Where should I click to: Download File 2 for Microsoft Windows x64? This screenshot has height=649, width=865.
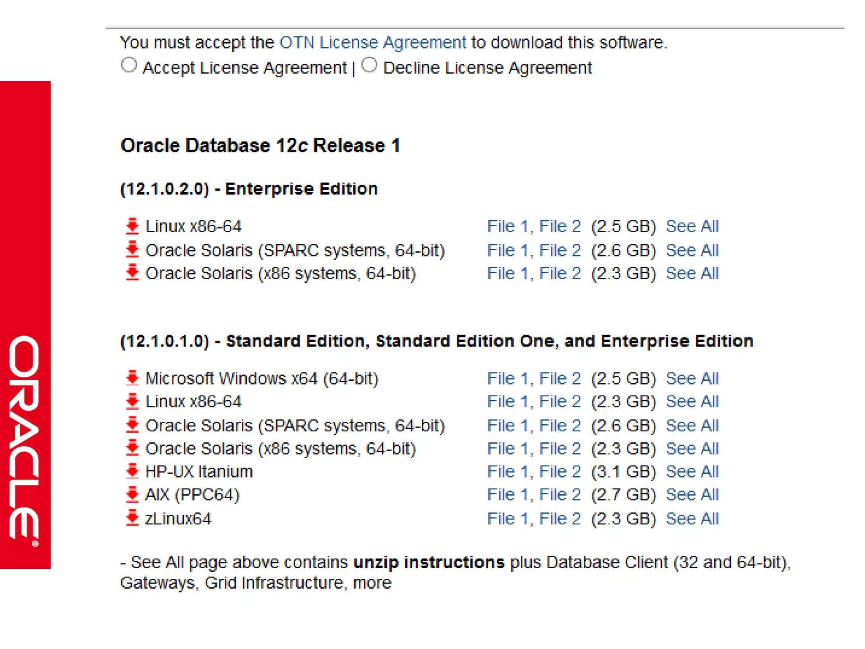click(x=560, y=379)
